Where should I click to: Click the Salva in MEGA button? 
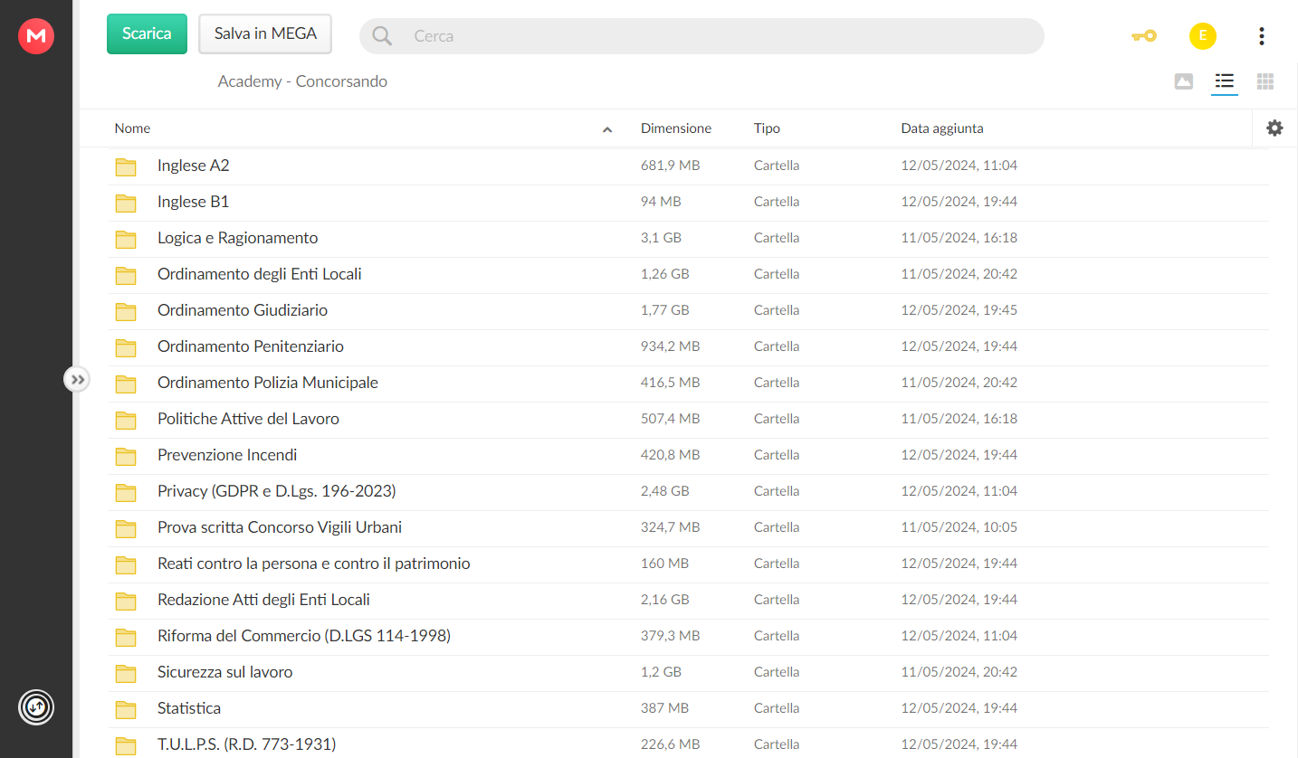point(265,33)
